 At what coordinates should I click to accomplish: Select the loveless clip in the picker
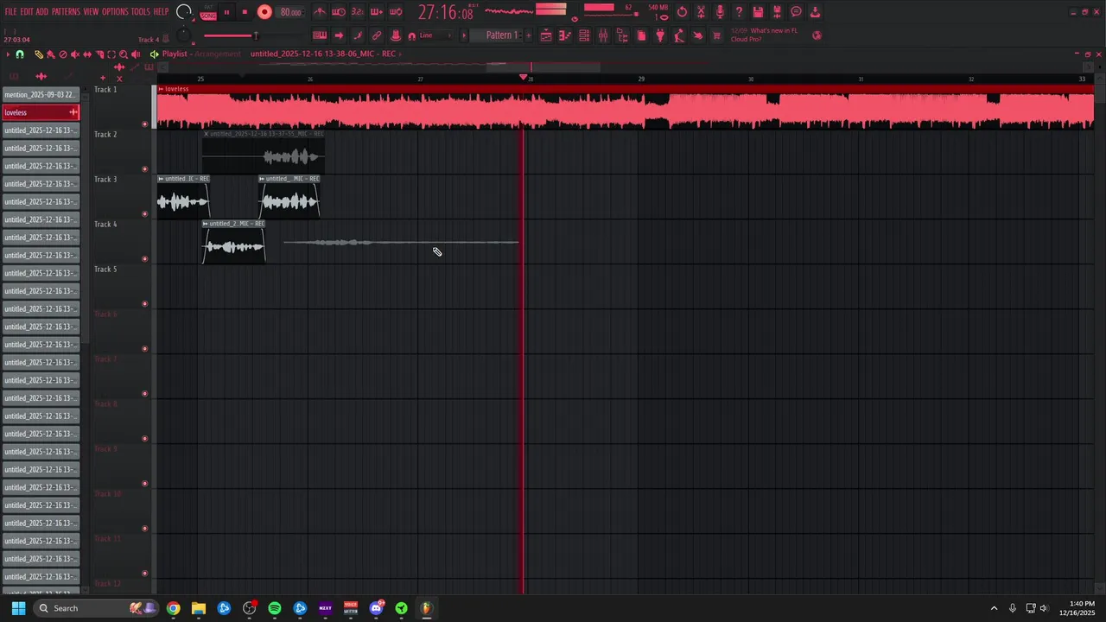pos(41,112)
